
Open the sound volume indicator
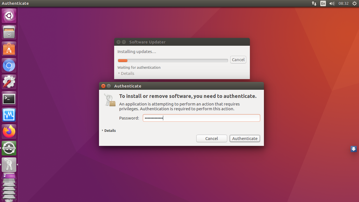pyautogui.click(x=332, y=3)
